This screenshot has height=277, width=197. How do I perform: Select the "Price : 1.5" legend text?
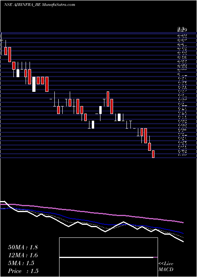point(23,271)
